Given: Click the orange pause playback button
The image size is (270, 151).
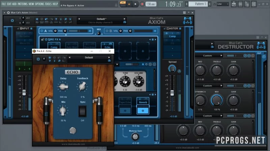Looking at the screenshot, I should pyautogui.click(x=129, y=4).
